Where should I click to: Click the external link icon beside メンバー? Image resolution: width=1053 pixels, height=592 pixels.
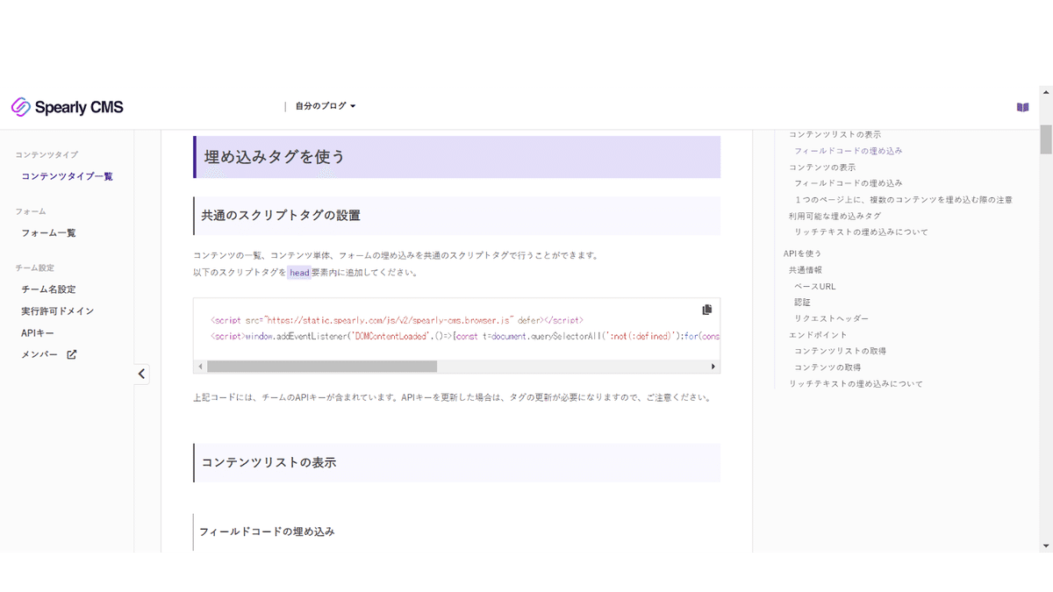(72, 355)
